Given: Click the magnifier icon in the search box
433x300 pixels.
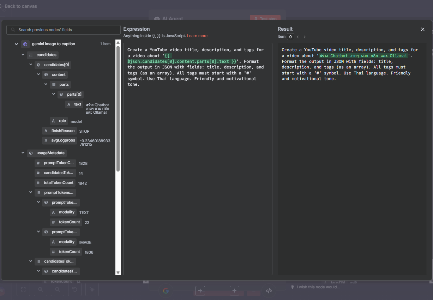Looking at the screenshot, I should click(x=13, y=30).
